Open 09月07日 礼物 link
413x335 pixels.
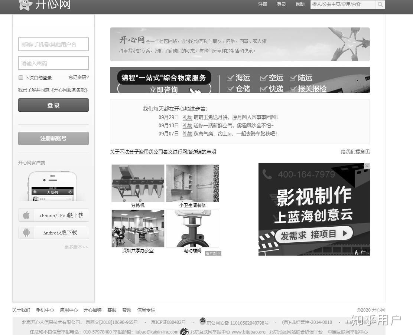(x=187, y=134)
